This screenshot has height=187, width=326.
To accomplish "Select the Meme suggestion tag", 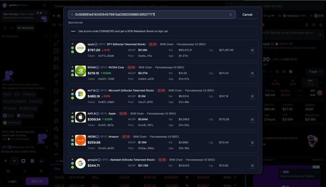I will coord(7,94).
